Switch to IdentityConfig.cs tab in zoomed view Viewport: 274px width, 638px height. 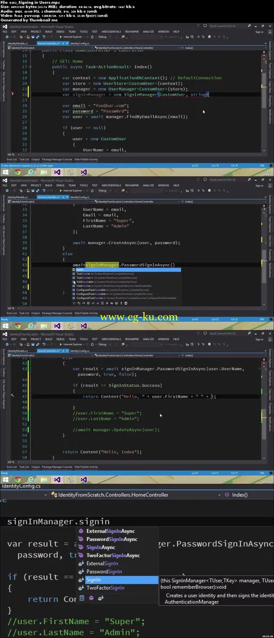pos(21,486)
